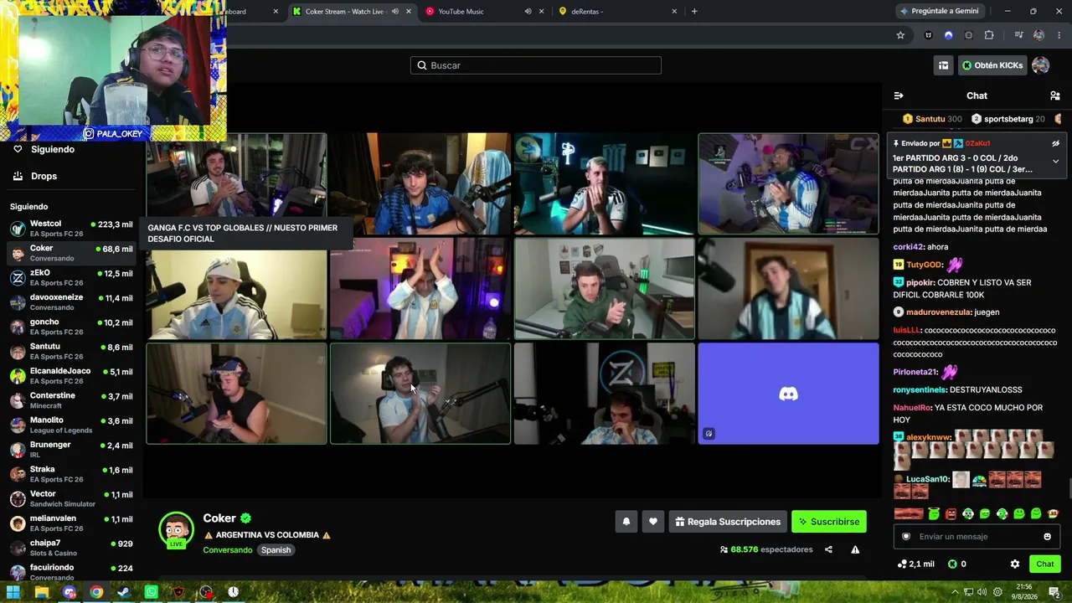Open Steam from the taskbar
The image size is (1072, 603).
click(x=123, y=592)
